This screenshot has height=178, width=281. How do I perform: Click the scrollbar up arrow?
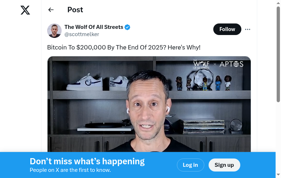point(278,3)
